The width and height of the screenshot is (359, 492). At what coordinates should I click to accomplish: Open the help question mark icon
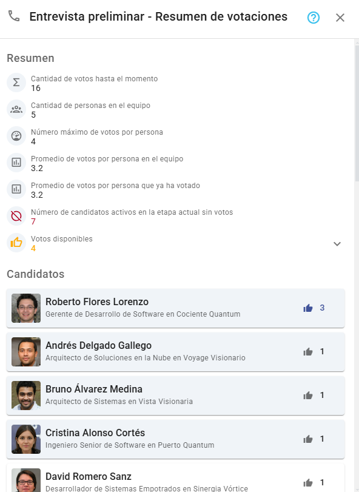click(314, 17)
